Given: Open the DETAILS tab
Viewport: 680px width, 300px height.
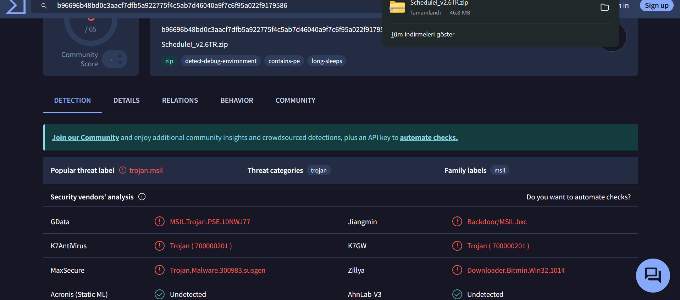Looking at the screenshot, I should click(x=126, y=101).
